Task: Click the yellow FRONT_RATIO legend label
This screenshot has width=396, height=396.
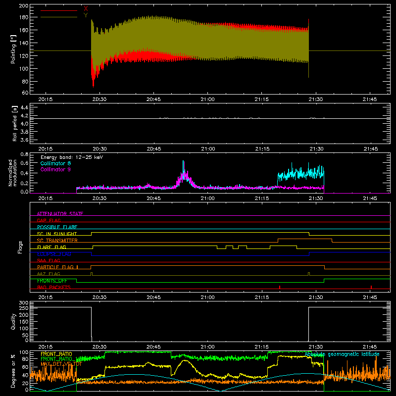Action: 56,354
